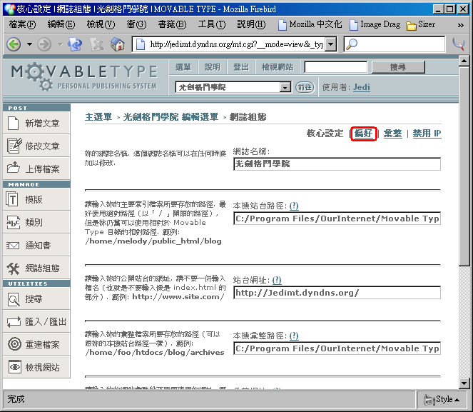This screenshot has height=412, width=473.
Task: Click the 匯入/匯出 import export icon
Action: point(14,322)
